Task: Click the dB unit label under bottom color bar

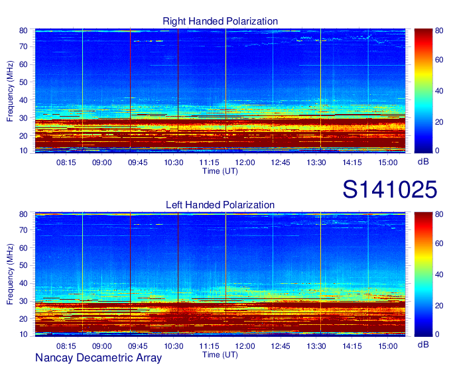Action: [x=423, y=344]
